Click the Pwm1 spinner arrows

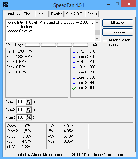tap(29, 102)
